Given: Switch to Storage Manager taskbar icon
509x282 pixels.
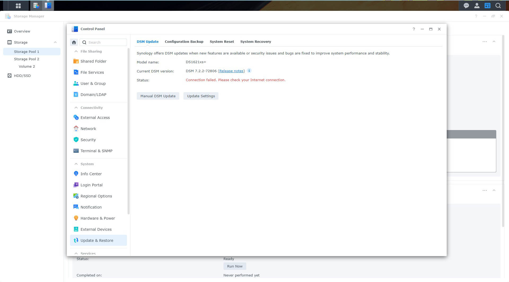Looking at the screenshot, I should (x=36, y=6).
